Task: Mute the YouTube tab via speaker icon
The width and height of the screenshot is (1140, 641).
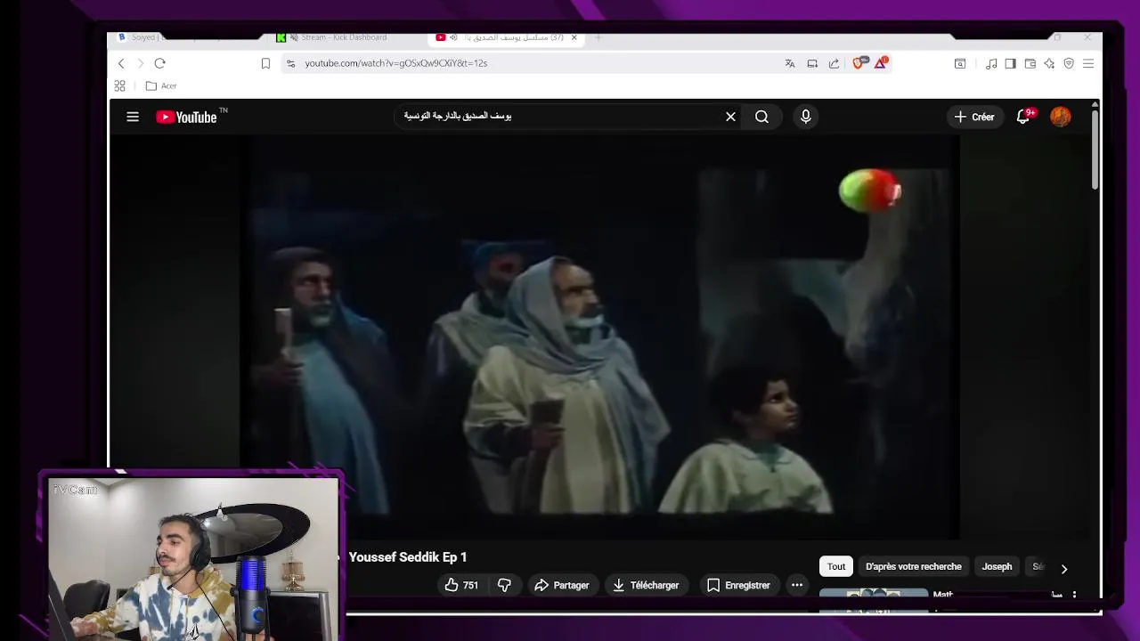Action: pos(453,37)
